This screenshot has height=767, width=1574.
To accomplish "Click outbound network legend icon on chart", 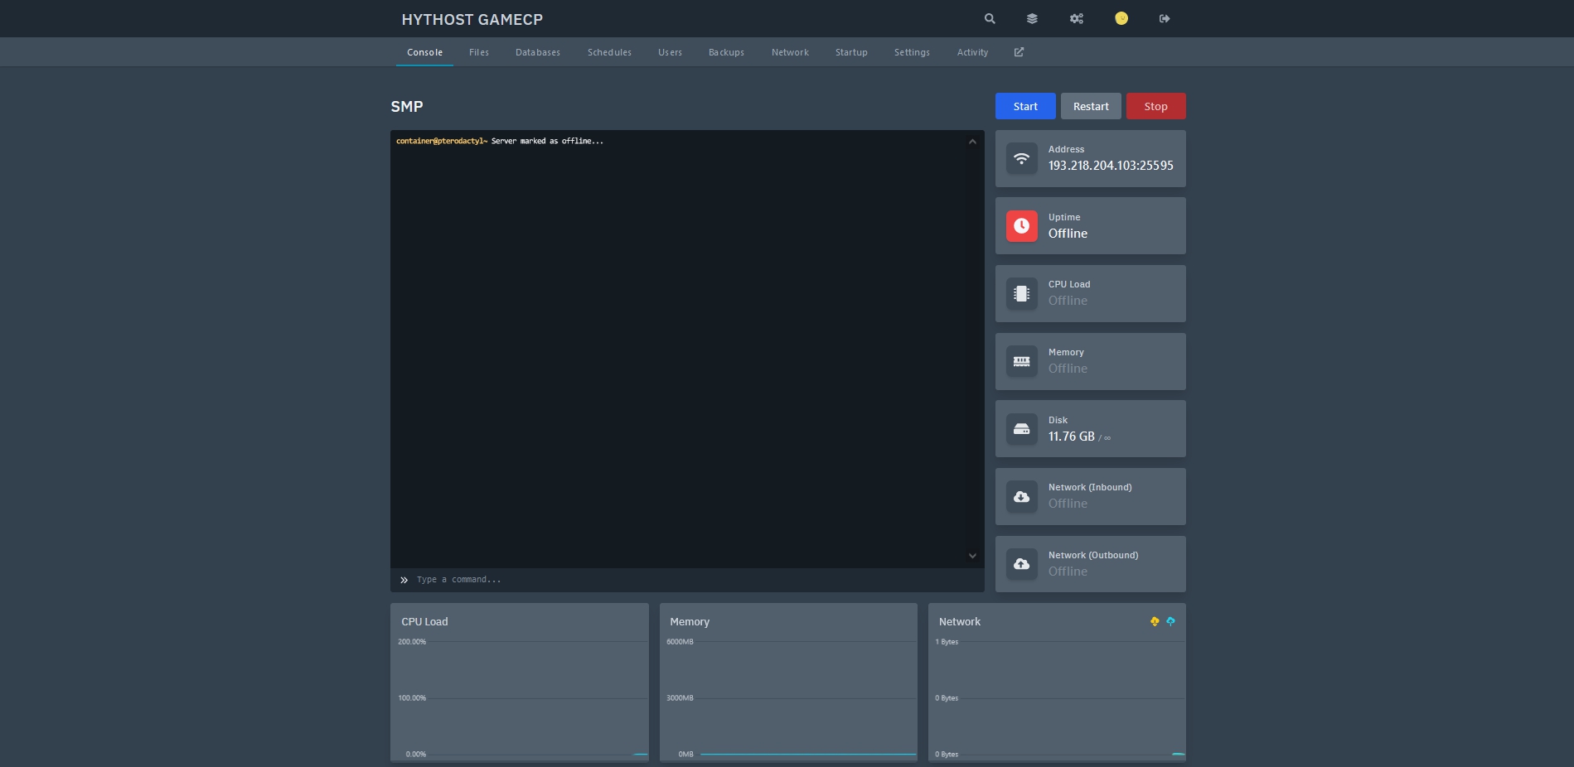I will click(1170, 621).
